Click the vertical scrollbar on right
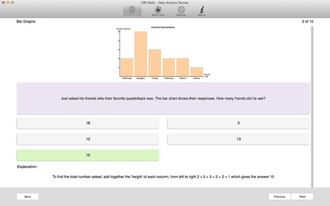Image resolution: width=330 pixels, height=206 pixels. click(312, 106)
